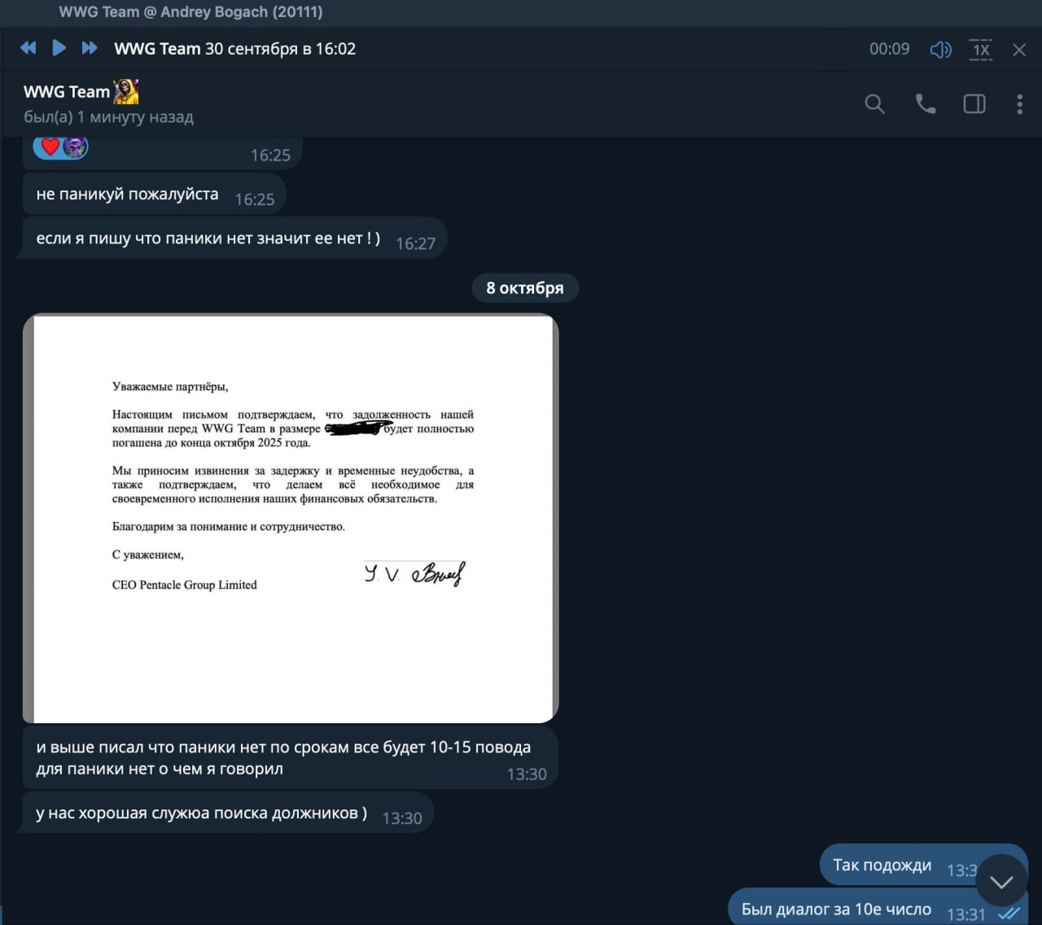Click the 8 октября date badge
The width and height of the screenshot is (1042, 925).
click(x=525, y=288)
